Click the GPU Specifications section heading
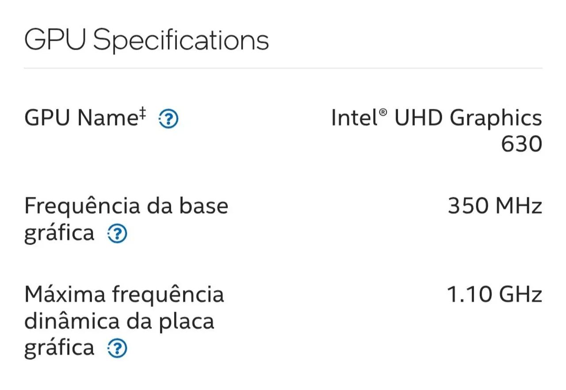 click(x=147, y=39)
